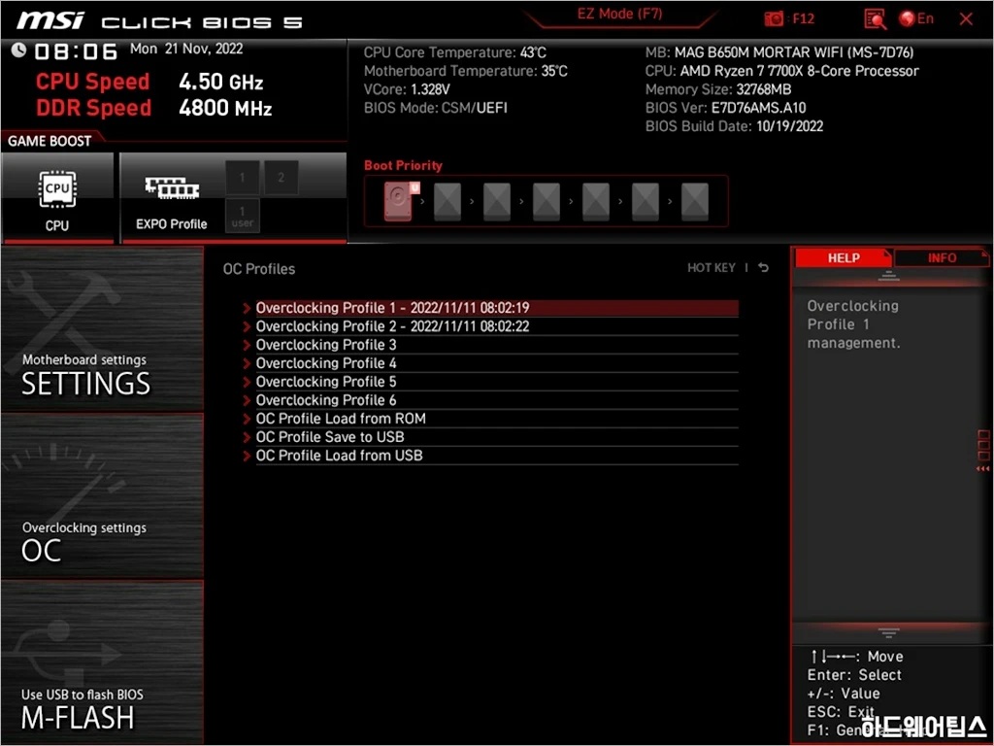This screenshot has height=746, width=994.
Task: Click the Boot Priority heading
Action: [403, 165]
